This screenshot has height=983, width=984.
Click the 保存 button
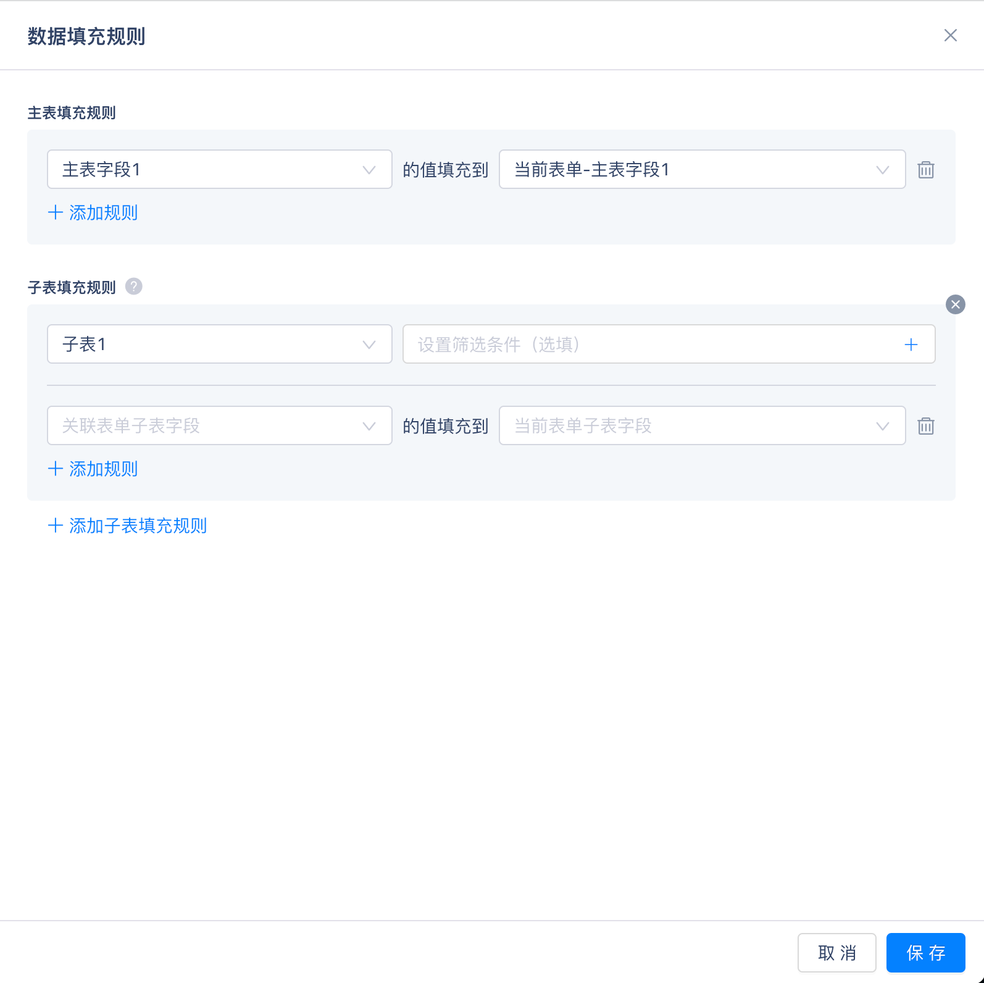coord(926,953)
